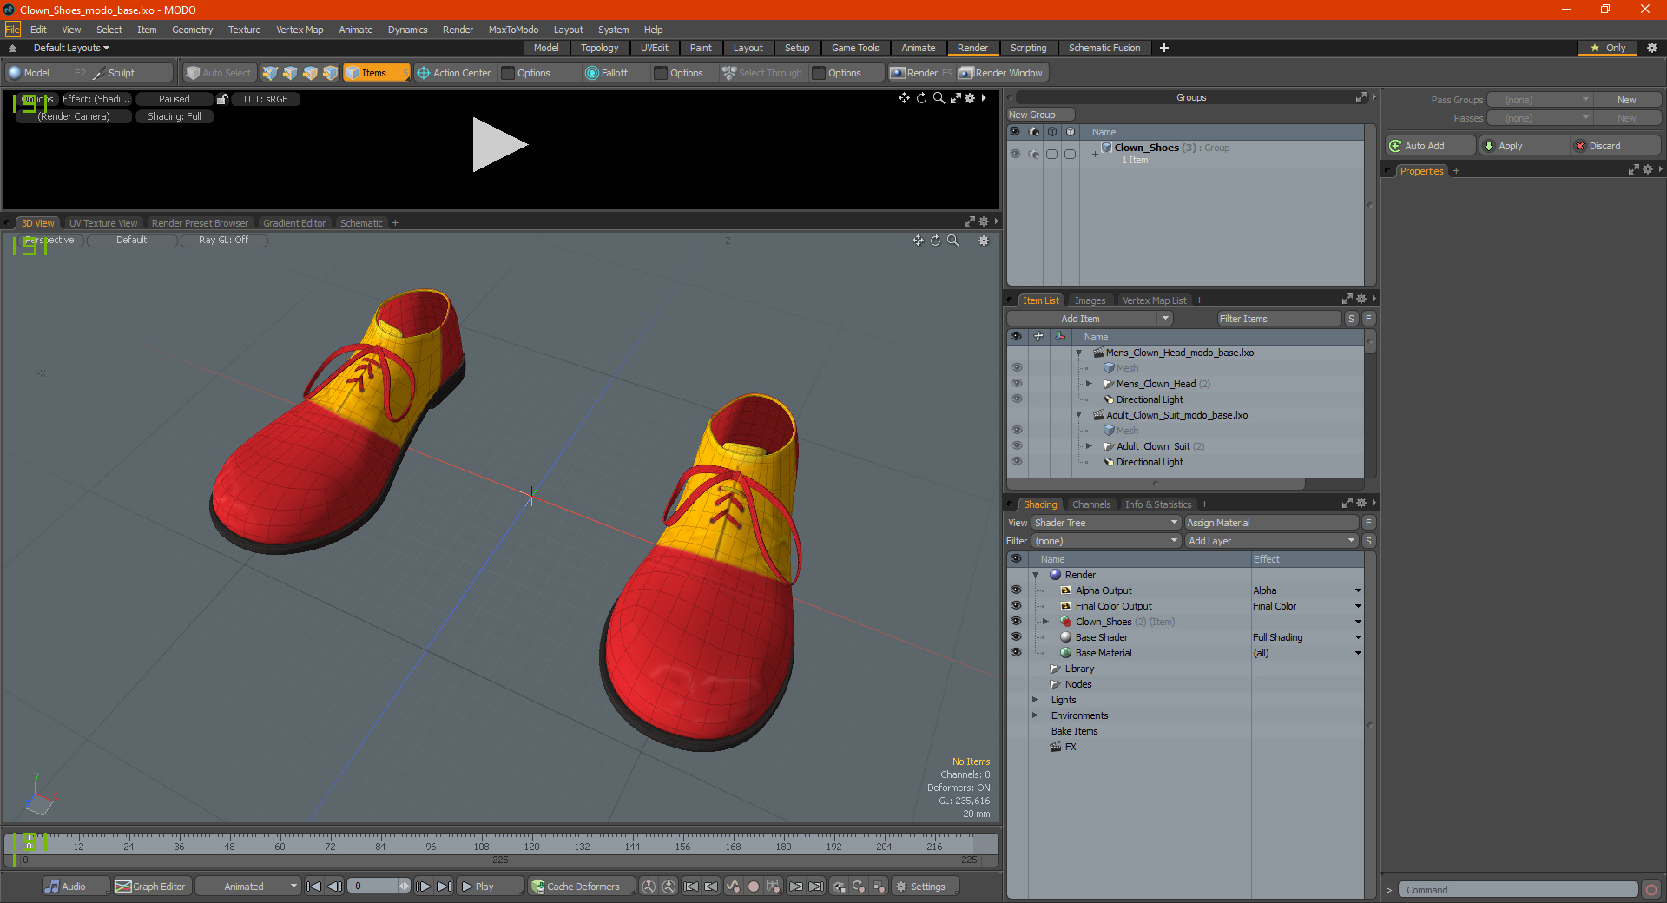Open the Add Layer dropdown

tap(1271, 541)
